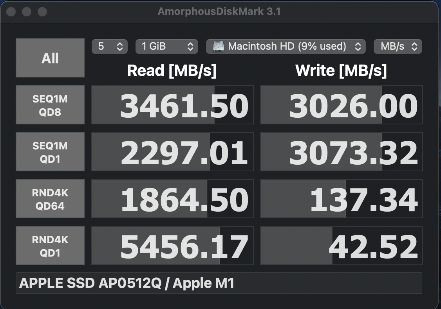Select the SEQ1M QD8 test label
Screen dimensions: 441x309
tap(50, 105)
